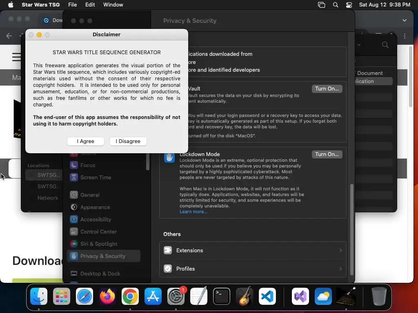Click I Agree in Disclaimer dialog
This screenshot has width=418, height=313.
click(86, 141)
